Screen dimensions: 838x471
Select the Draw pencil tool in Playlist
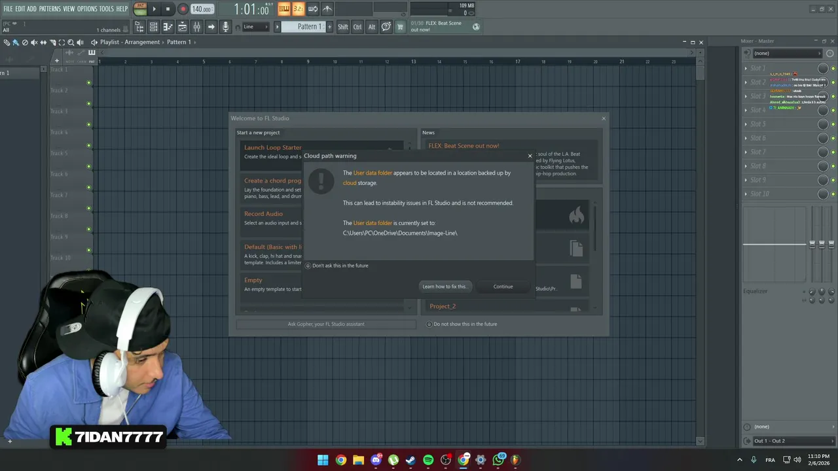click(6, 43)
